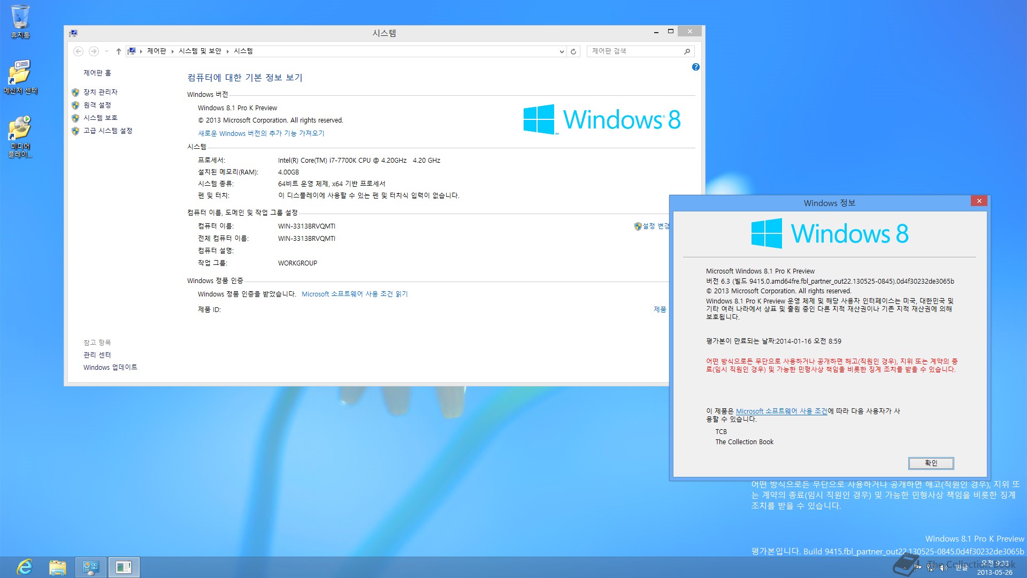Screen dimensions: 1027x578
Task: Select the winver taskbar button
Action: (124, 567)
